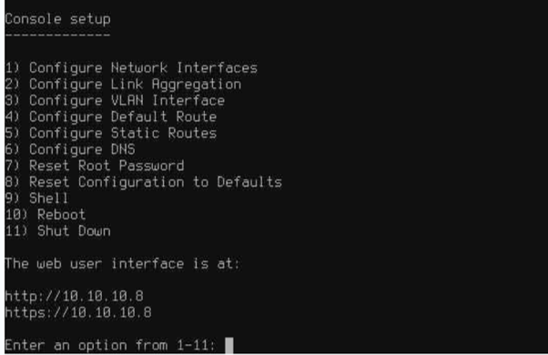The width and height of the screenshot is (548, 355).
Task: Click Configure Static Routes line
Action: coord(111,133)
